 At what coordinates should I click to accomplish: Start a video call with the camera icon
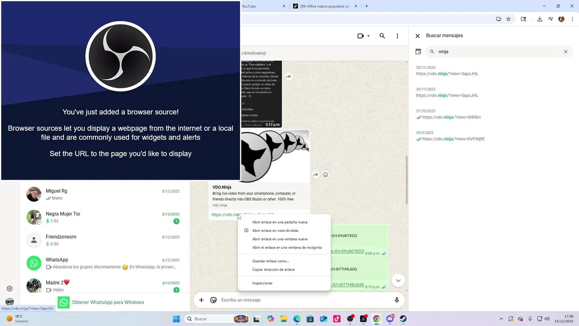click(361, 36)
